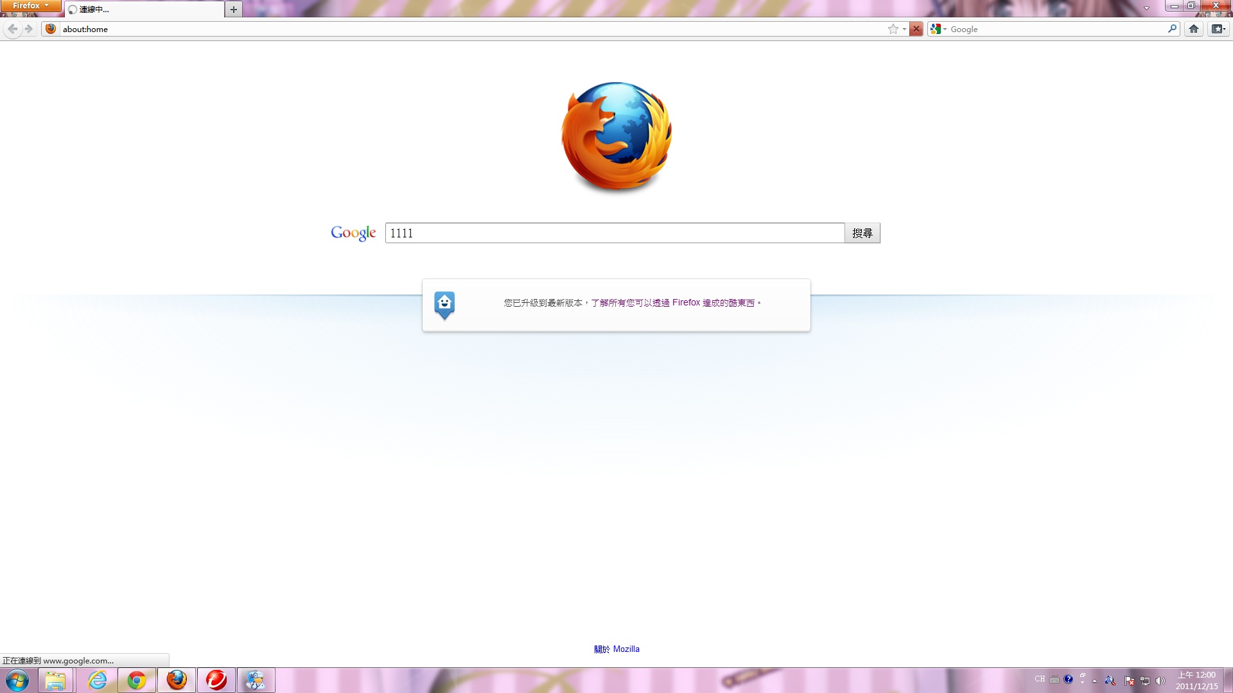Bookmark this page with star icon

[x=893, y=29]
